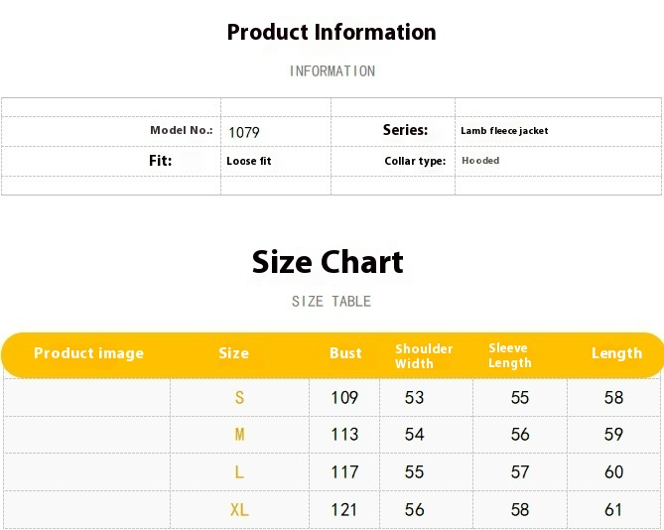Click the Length column header
Viewport: 664px width, 530px height.
point(617,353)
